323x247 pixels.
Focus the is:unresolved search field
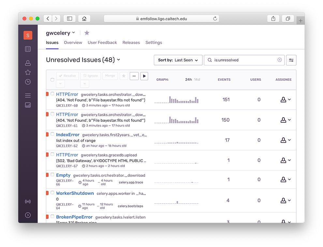[x=244, y=60]
